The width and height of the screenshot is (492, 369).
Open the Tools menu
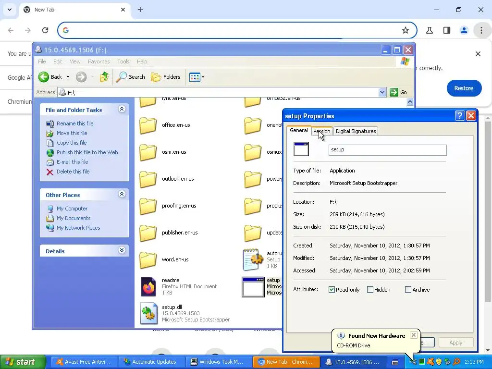(123, 61)
